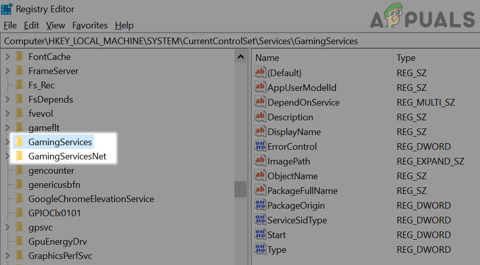Viewport: 480px width, 265px height.
Task: Select the Fs_Rec tree key
Action: point(41,85)
